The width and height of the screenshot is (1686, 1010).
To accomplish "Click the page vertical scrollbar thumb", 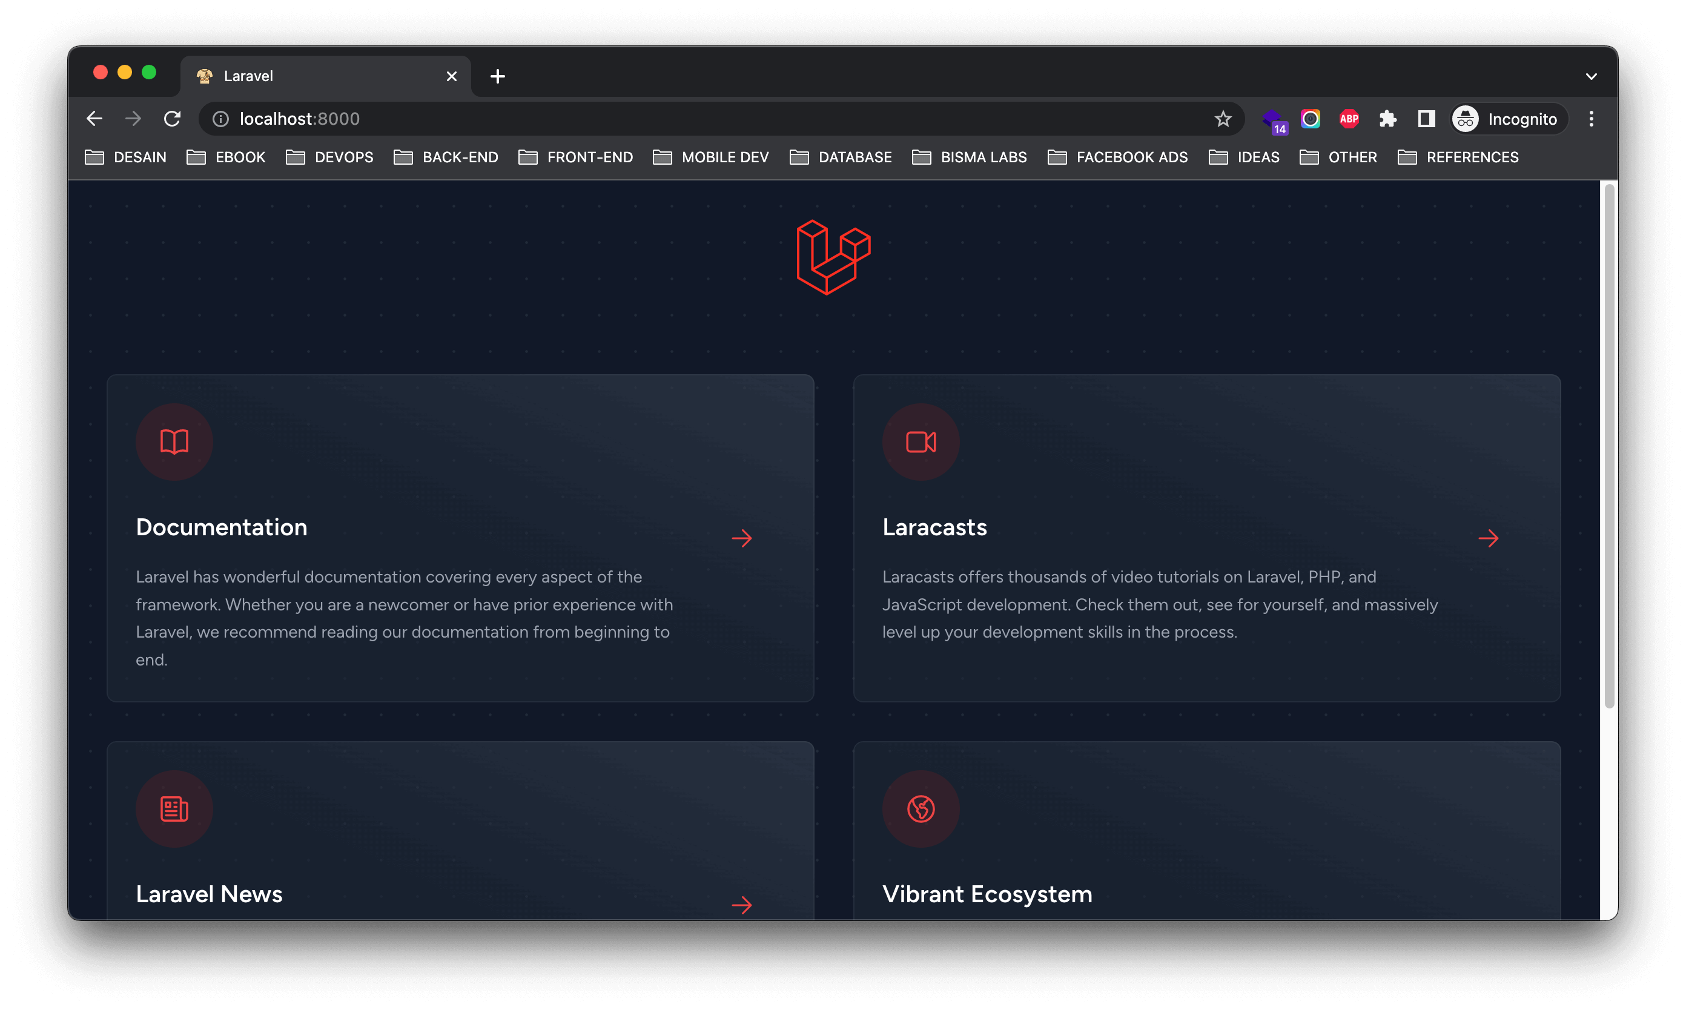I will point(1609,446).
